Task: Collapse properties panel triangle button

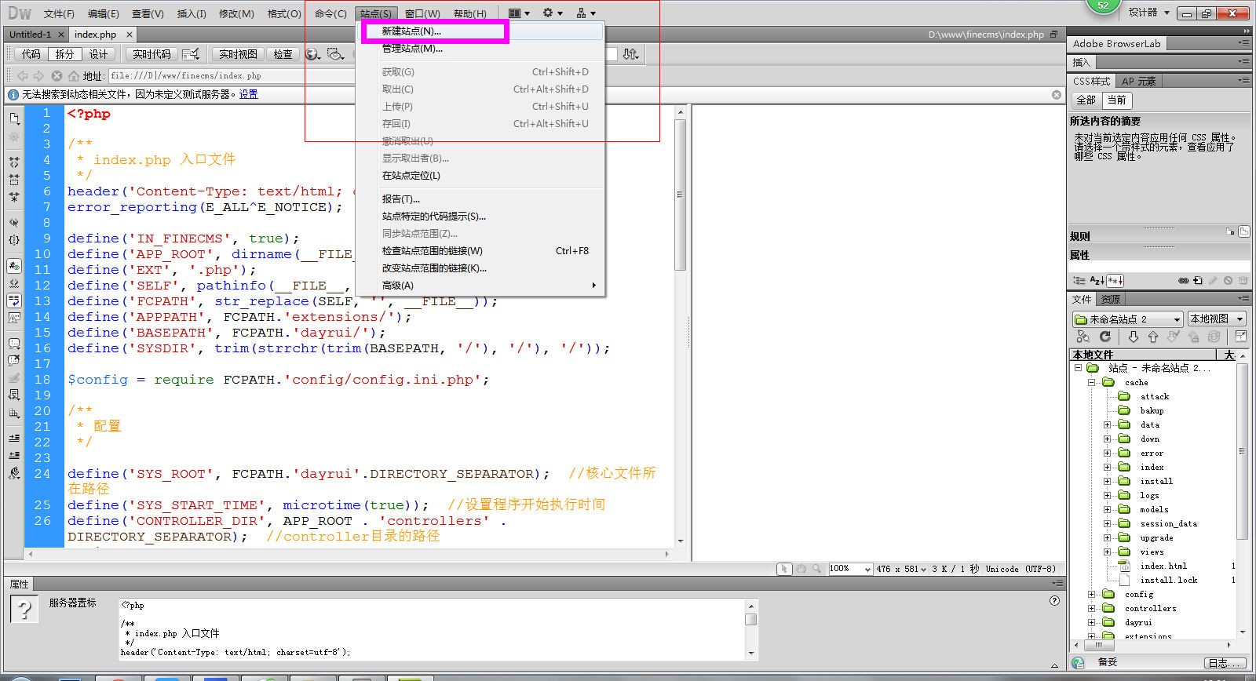Action: (1054, 666)
